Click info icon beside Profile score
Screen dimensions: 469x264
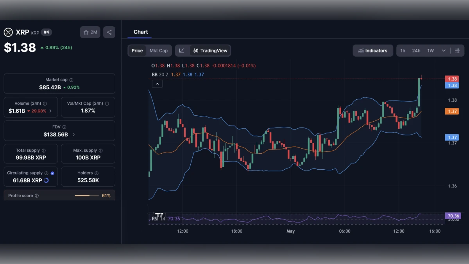point(37,196)
